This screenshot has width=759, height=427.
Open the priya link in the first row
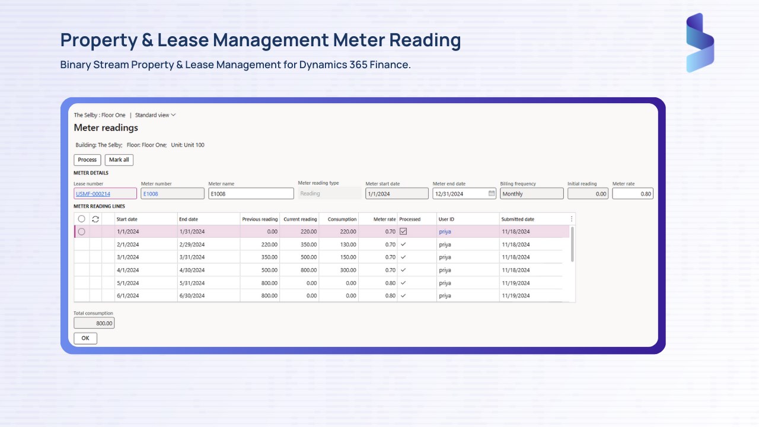coord(445,232)
